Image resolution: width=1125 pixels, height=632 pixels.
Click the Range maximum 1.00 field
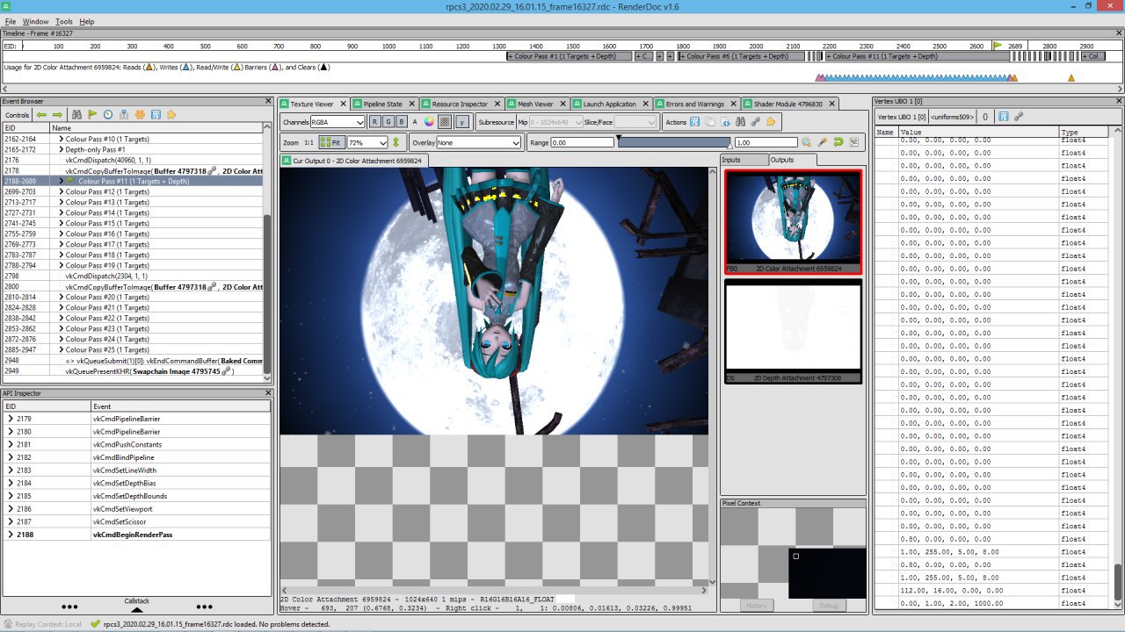pyautogui.click(x=766, y=142)
